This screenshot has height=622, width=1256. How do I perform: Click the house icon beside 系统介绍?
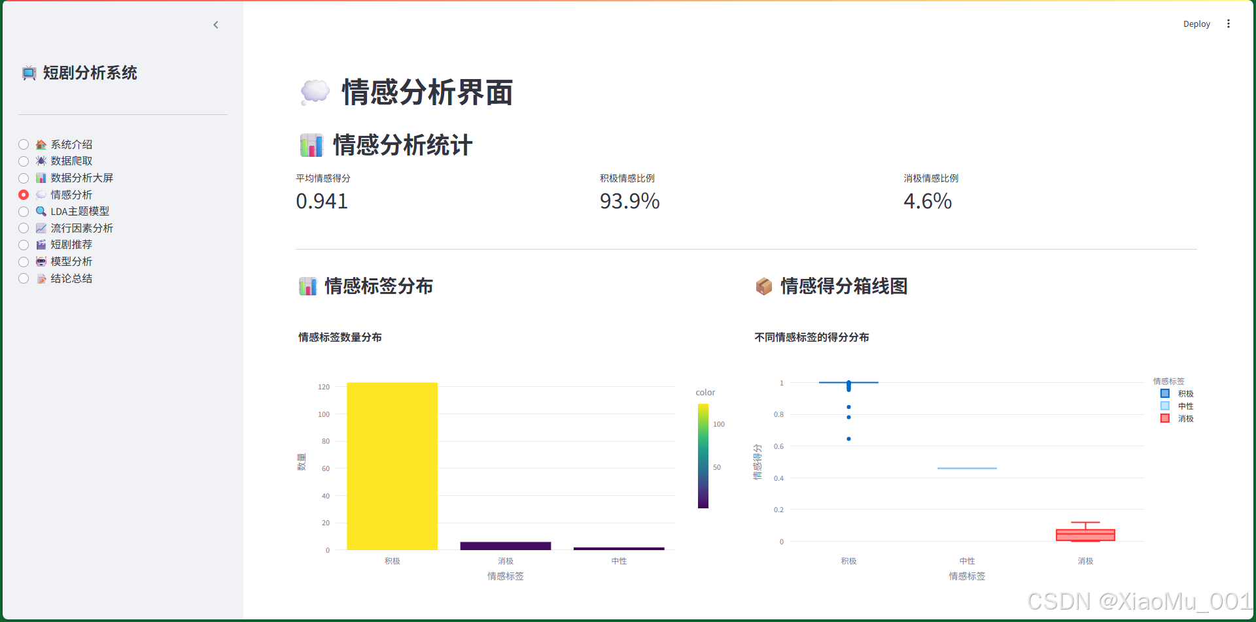41,144
